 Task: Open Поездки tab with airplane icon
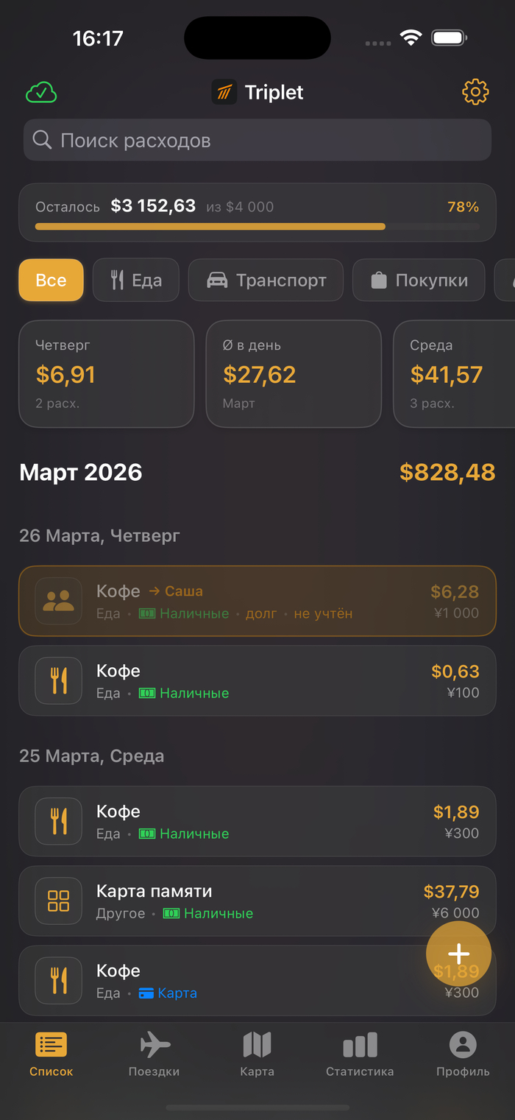(154, 1053)
